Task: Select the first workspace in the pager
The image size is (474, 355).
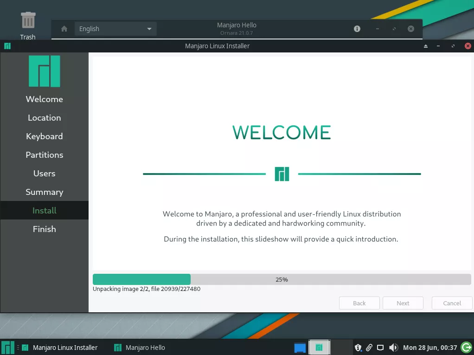Action: (x=319, y=348)
